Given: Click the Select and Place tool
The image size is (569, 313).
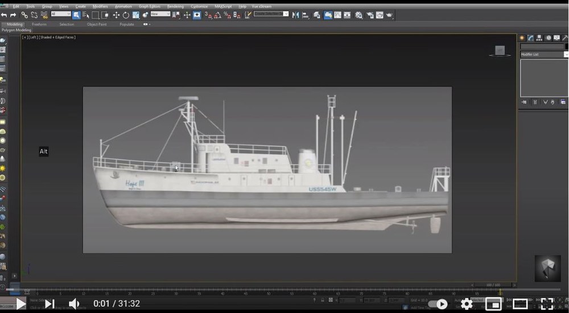Looking at the screenshot, I should 145,15.
